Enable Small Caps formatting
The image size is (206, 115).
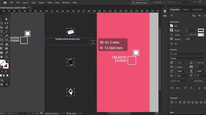click(178, 88)
